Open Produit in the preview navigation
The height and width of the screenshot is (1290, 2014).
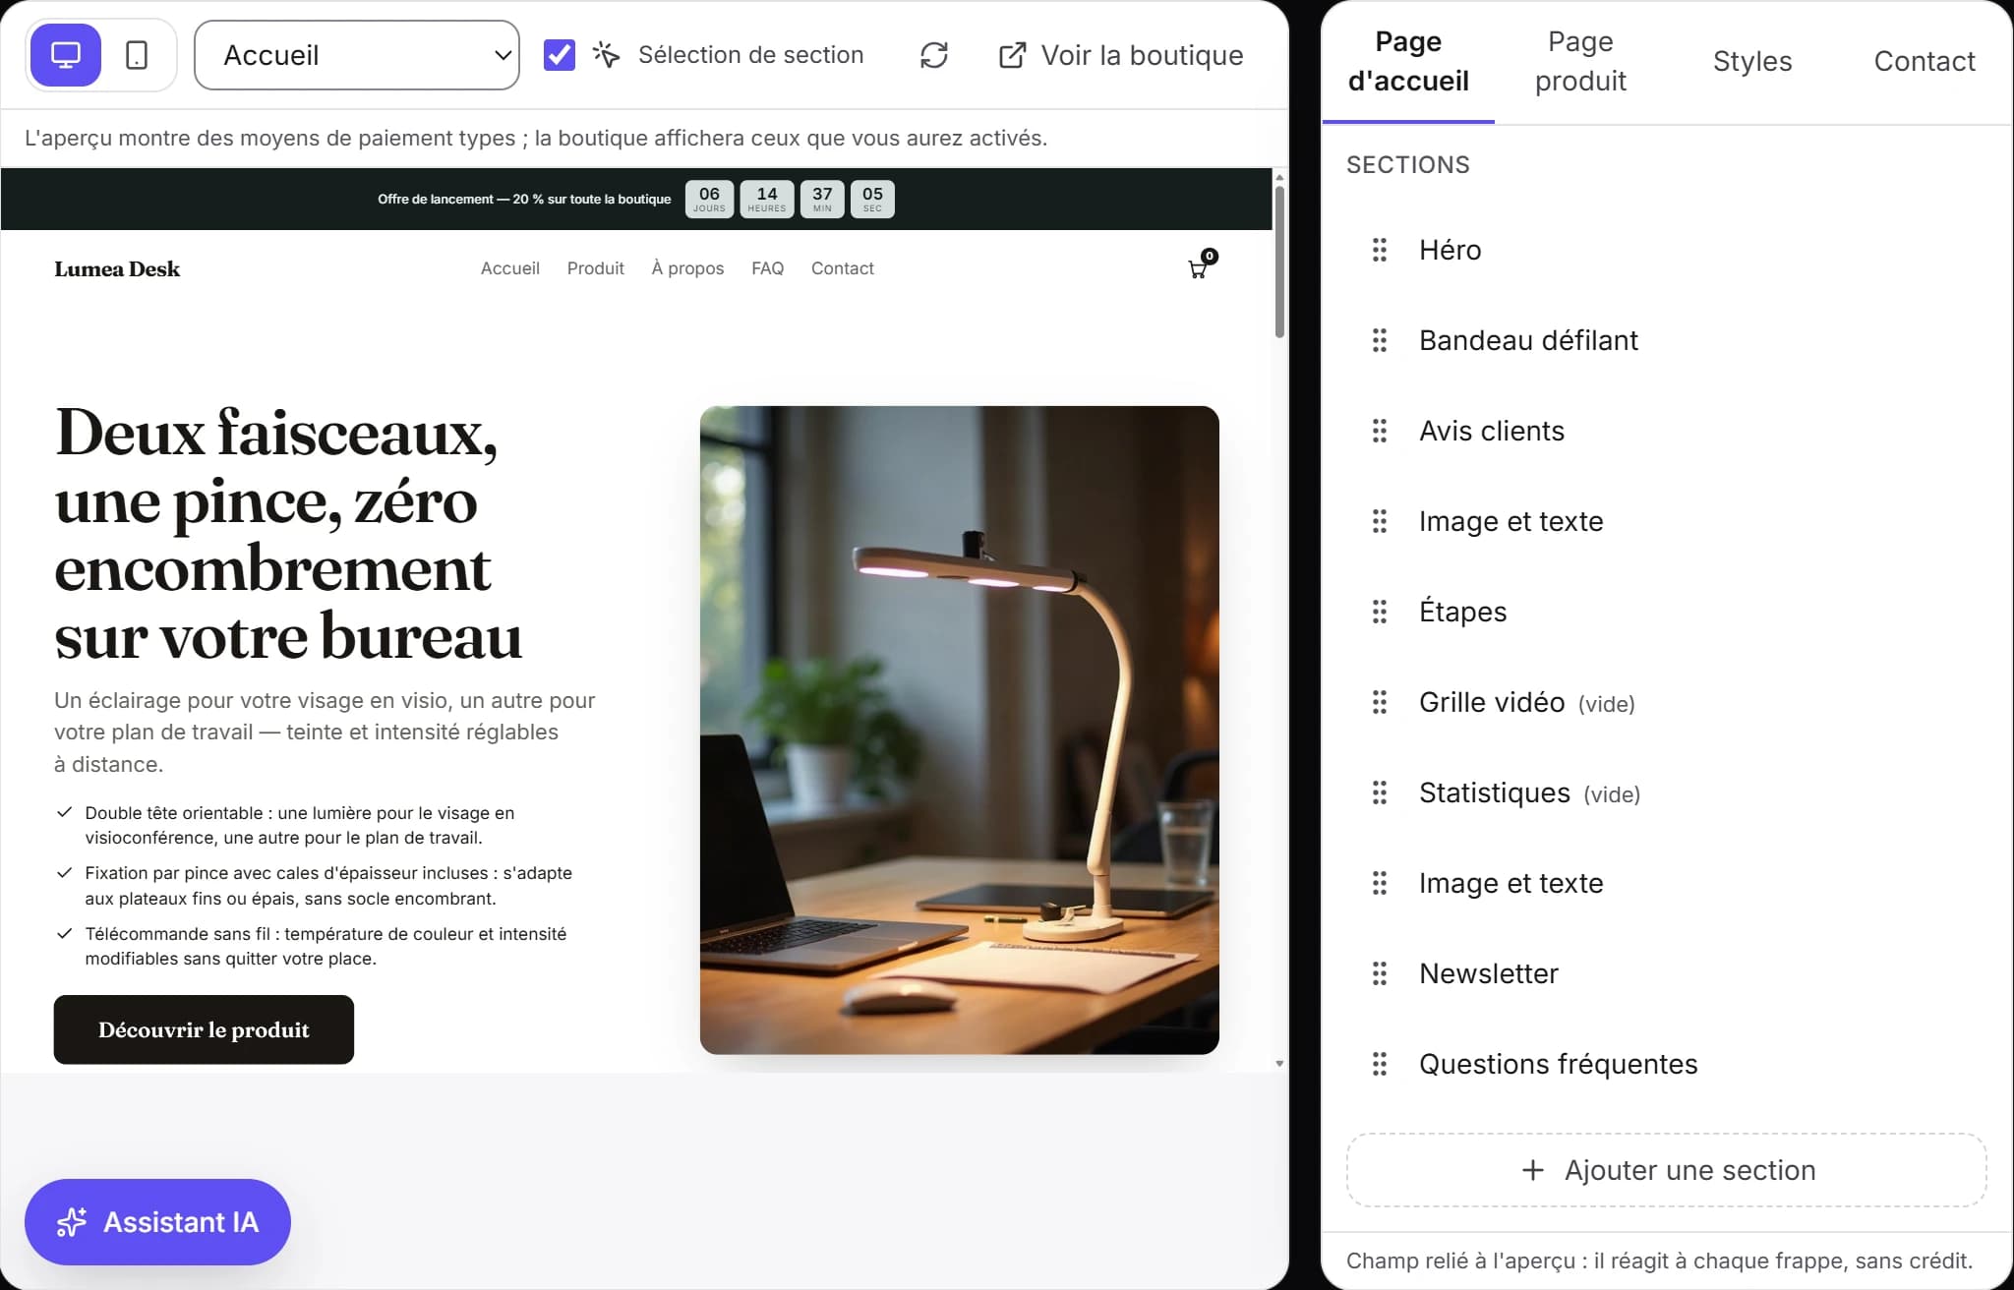tap(595, 268)
